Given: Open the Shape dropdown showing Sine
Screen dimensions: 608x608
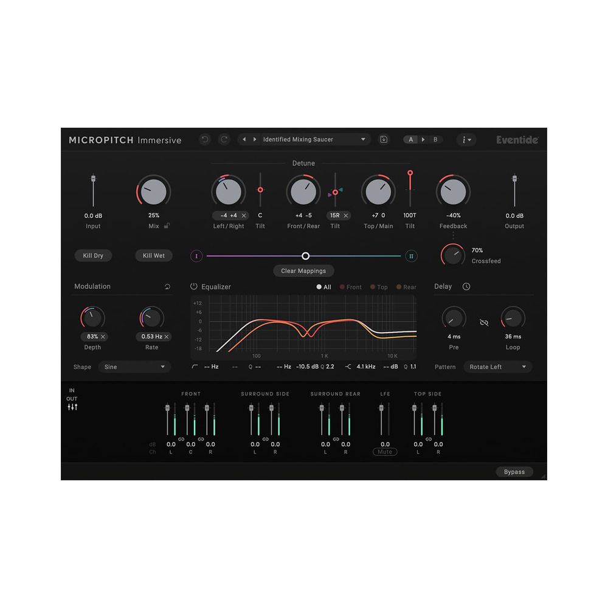Looking at the screenshot, I should 135,367.
